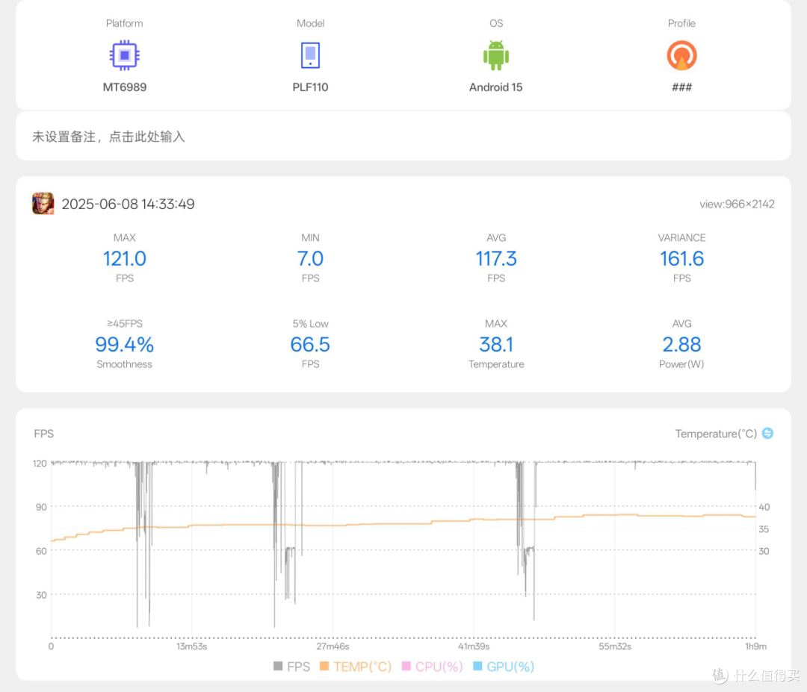Click the MAX 121.0 FPS value
The width and height of the screenshot is (807, 692).
125,258
